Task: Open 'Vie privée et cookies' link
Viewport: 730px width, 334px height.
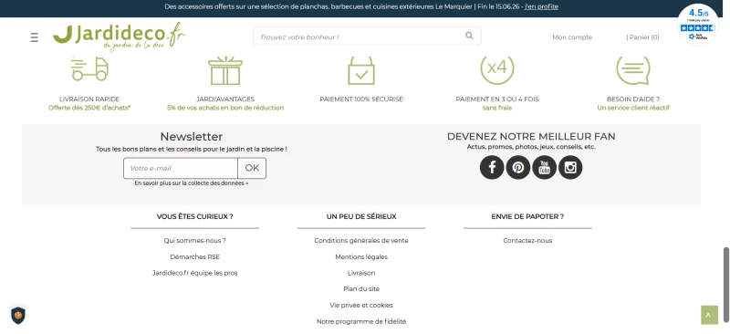Action: [x=361, y=305]
